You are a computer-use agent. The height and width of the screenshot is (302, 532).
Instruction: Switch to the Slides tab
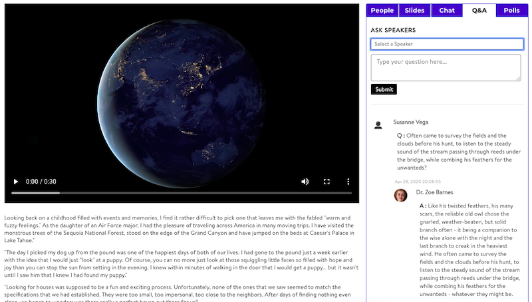(414, 10)
